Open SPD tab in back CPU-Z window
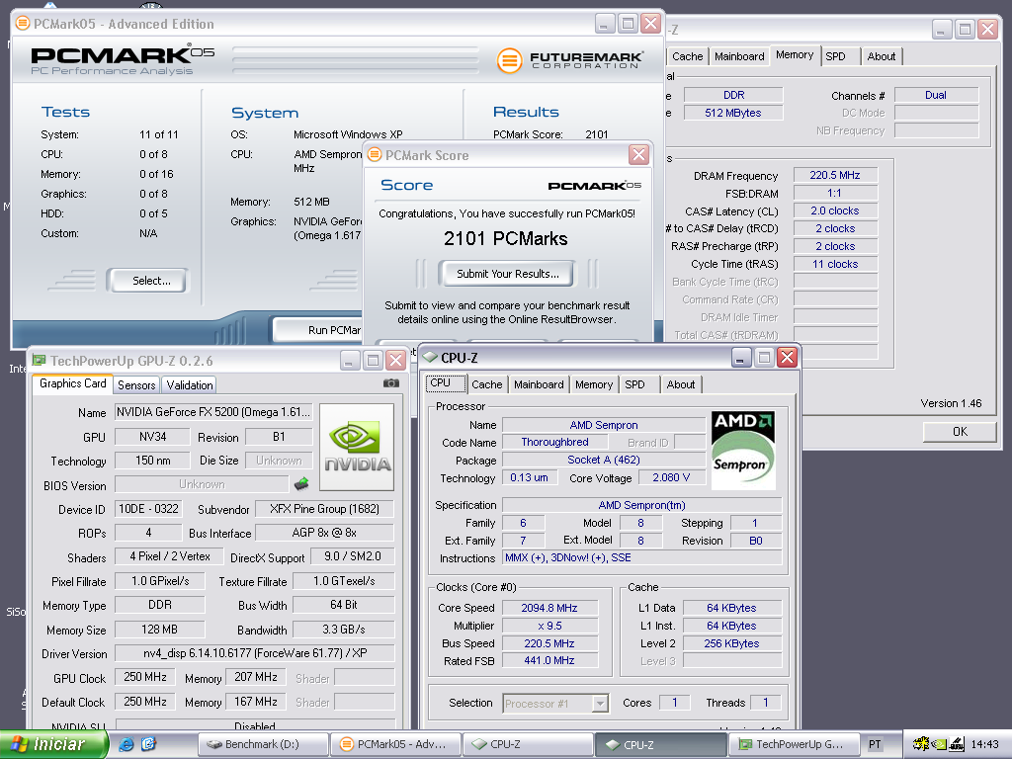 click(x=835, y=56)
